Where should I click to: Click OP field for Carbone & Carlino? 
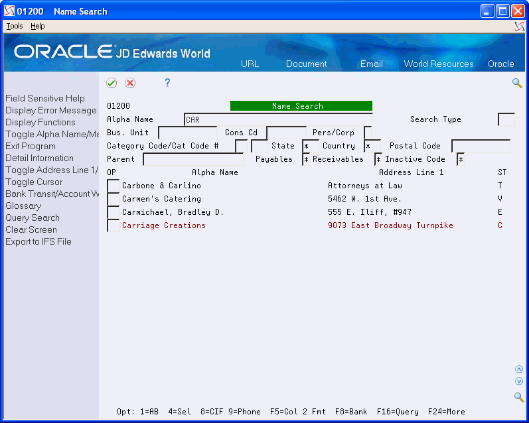click(113, 186)
